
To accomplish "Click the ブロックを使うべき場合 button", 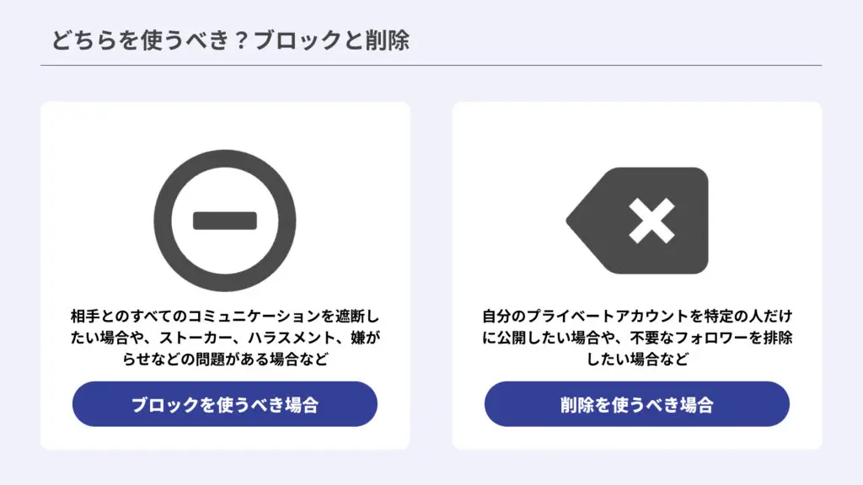I will click(x=224, y=404).
